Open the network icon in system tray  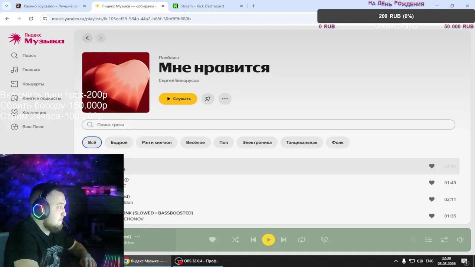pos(412,261)
